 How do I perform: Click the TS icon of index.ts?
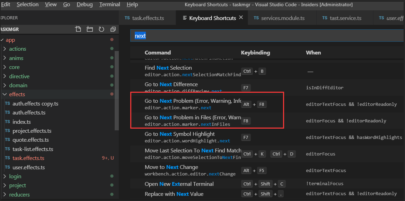tap(8, 122)
